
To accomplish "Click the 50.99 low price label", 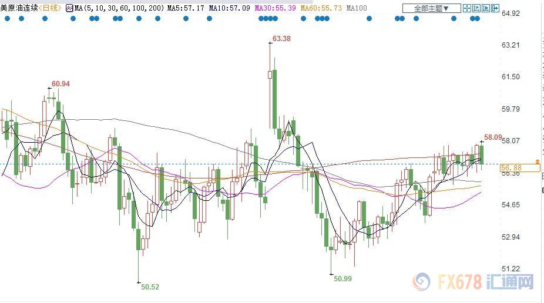I will coord(342,278).
